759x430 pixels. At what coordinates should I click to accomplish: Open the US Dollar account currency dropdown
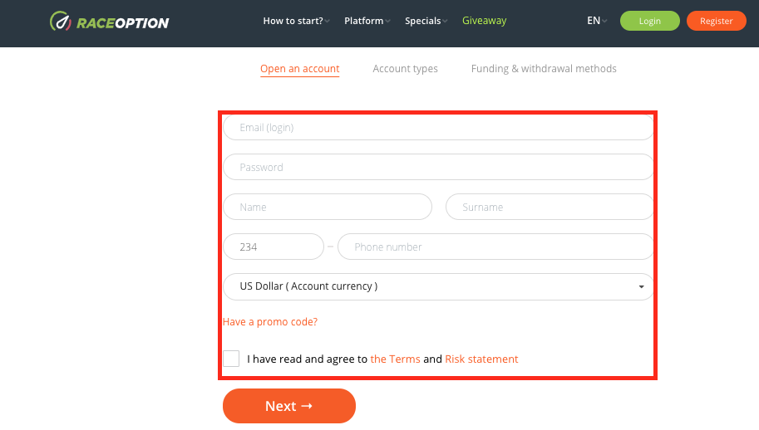[438, 286]
